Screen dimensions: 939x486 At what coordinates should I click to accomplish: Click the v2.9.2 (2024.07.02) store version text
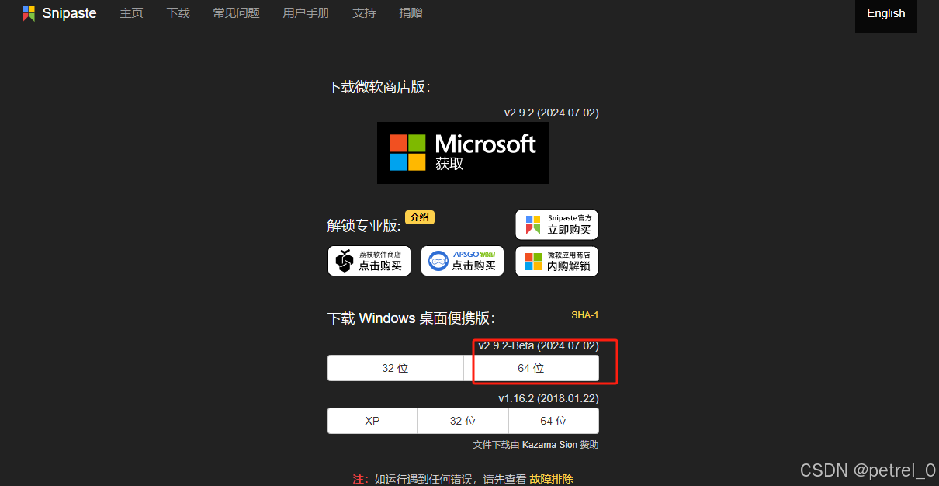(x=552, y=113)
